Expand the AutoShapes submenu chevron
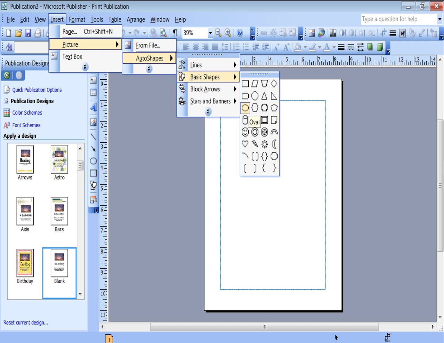444x343 pixels. point(208,112)
